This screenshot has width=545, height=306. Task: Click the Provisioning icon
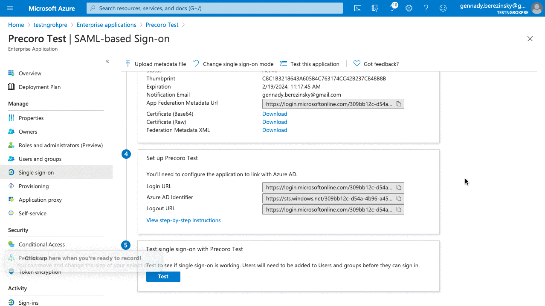[11, 186]
